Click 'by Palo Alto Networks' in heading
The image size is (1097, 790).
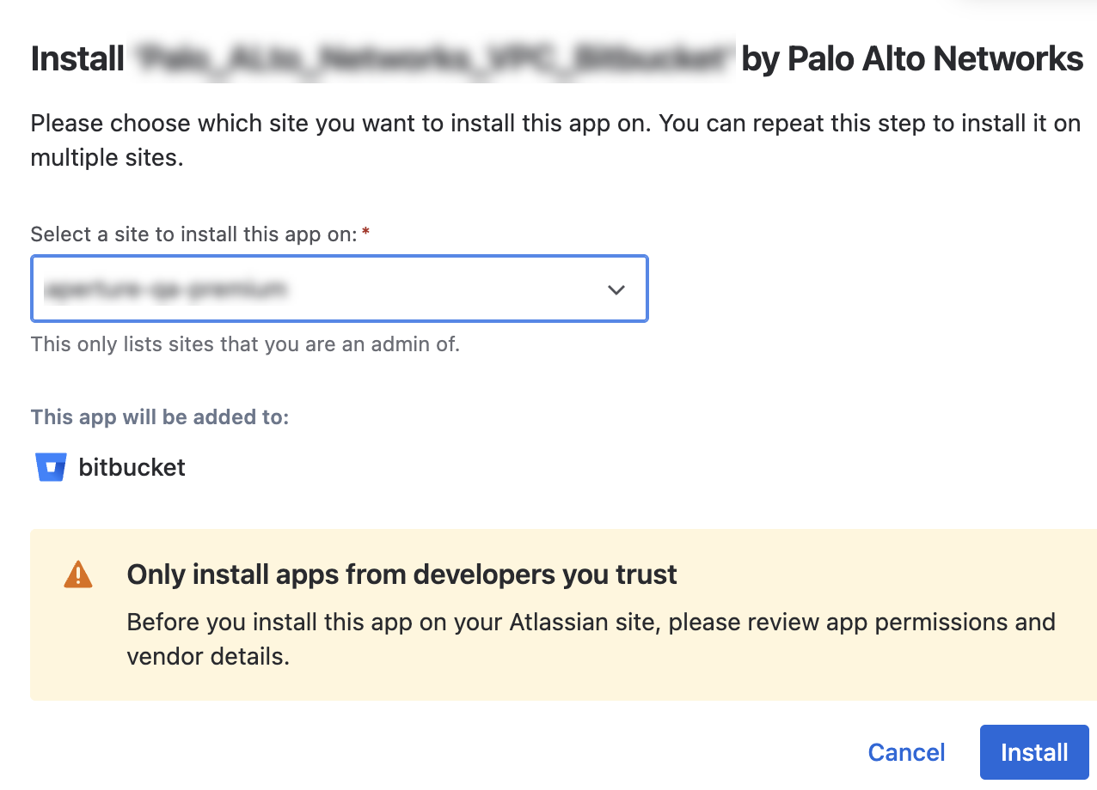[911, 58]
